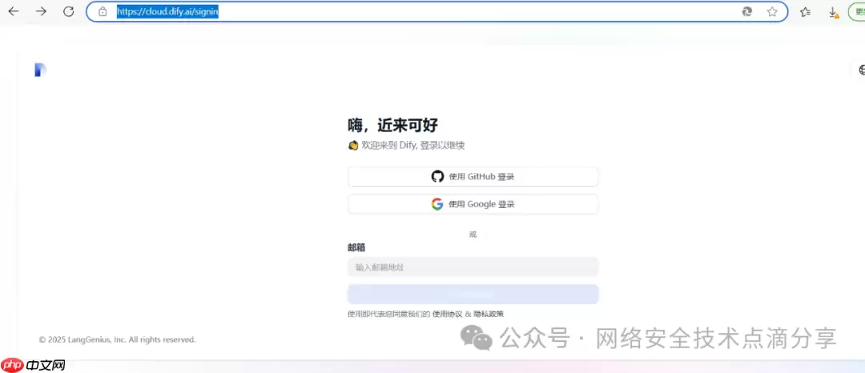
Task: Open the 使用协议 terms link
Action: [x=448, y=314]
